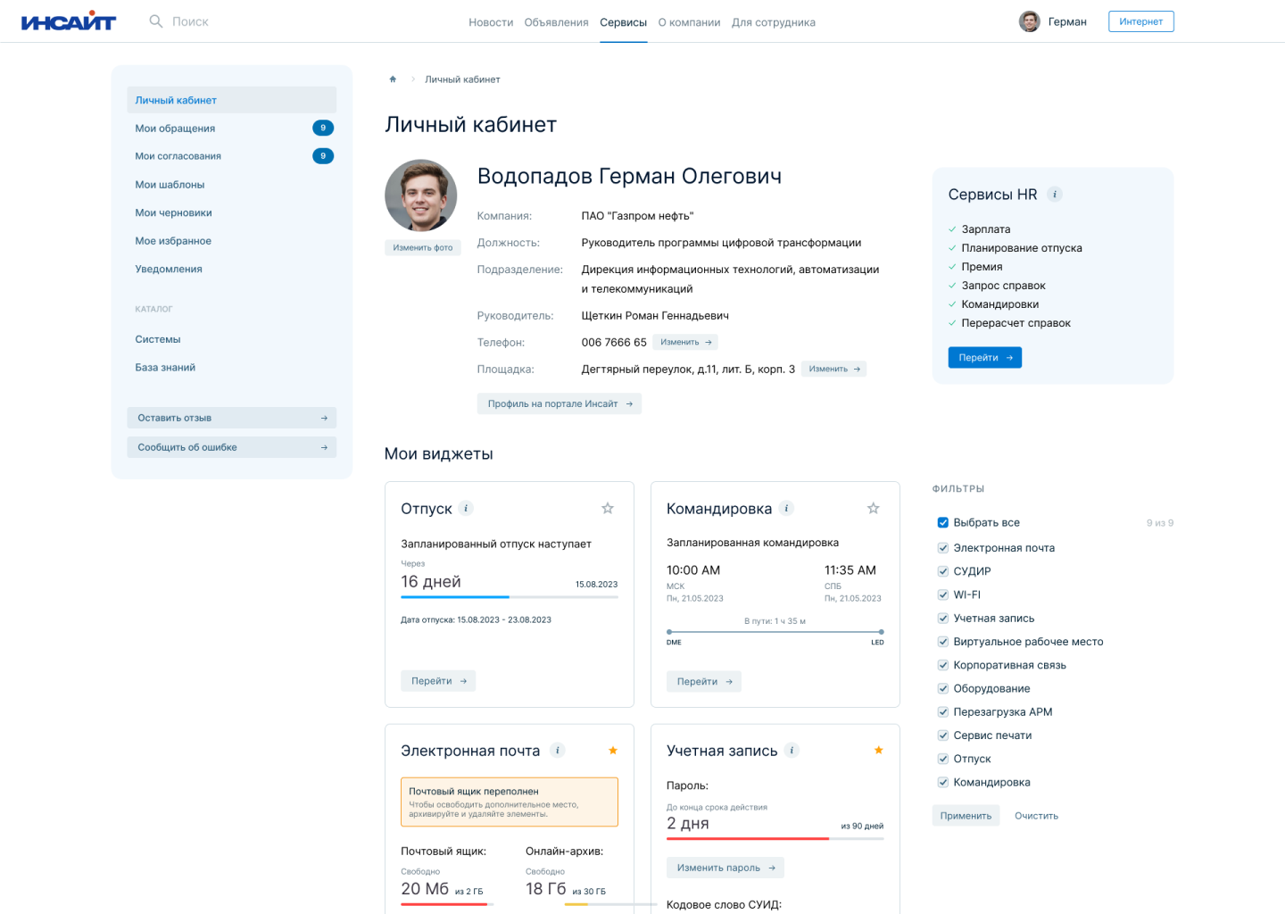The image size is (1285, 914).
Task: Click the vacation countdown progress bar
Action: pos(509,597)
